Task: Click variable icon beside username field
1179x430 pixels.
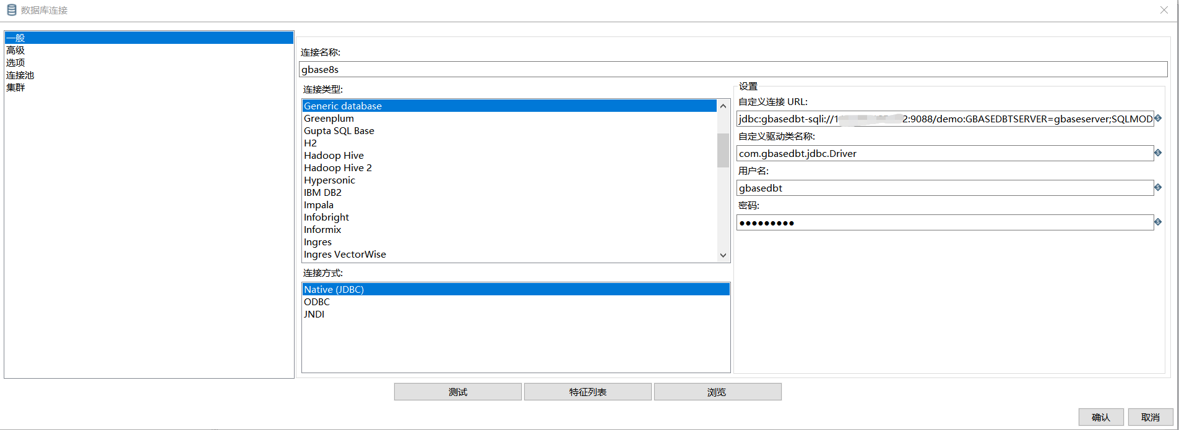Action: point(1158,187)
